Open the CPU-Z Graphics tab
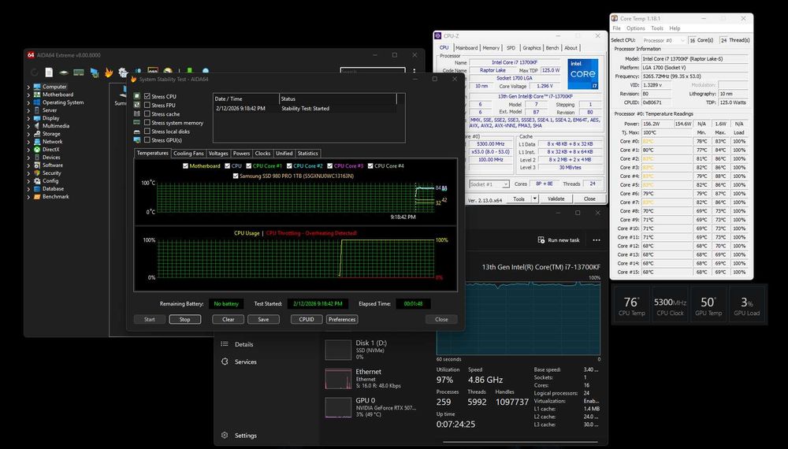 tap(531, 48)
